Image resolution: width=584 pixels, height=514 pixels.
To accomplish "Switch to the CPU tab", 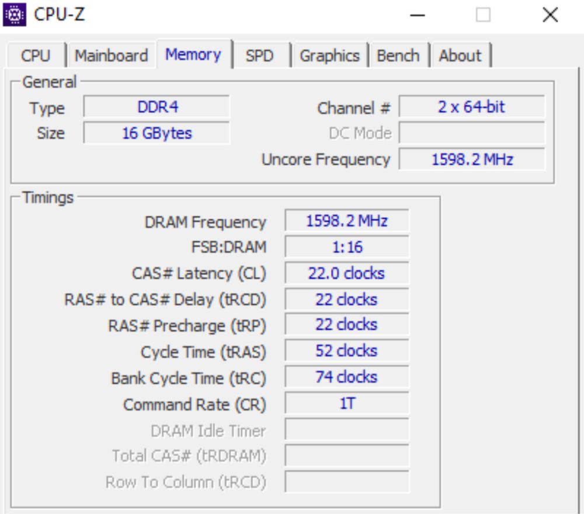I will (x=36, y=55).
